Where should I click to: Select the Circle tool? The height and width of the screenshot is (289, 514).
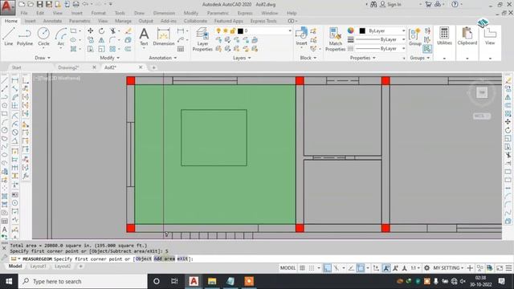click(43, 36)
